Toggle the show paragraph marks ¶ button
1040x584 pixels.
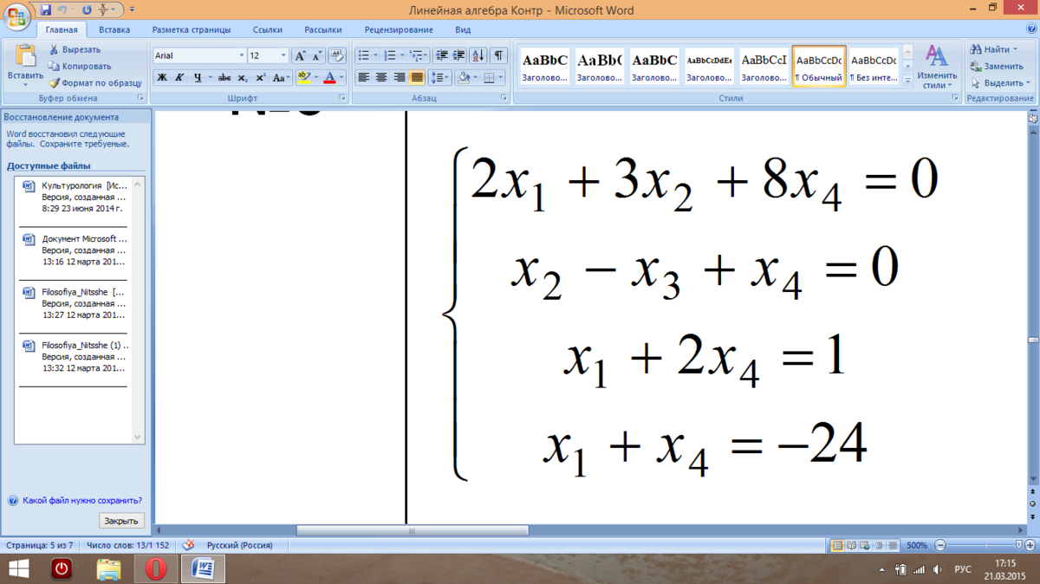click(499, 55)
